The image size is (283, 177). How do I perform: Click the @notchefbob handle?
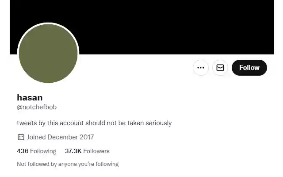point(37,107)
